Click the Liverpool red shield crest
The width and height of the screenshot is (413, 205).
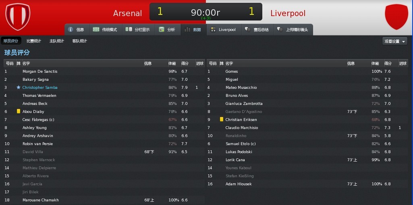point(396,16)
